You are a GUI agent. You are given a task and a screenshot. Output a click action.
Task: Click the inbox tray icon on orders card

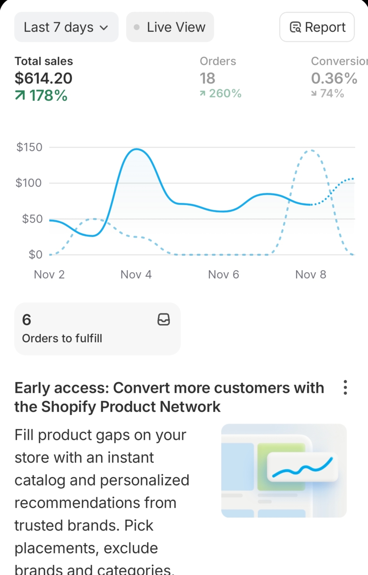pos(163,319)
